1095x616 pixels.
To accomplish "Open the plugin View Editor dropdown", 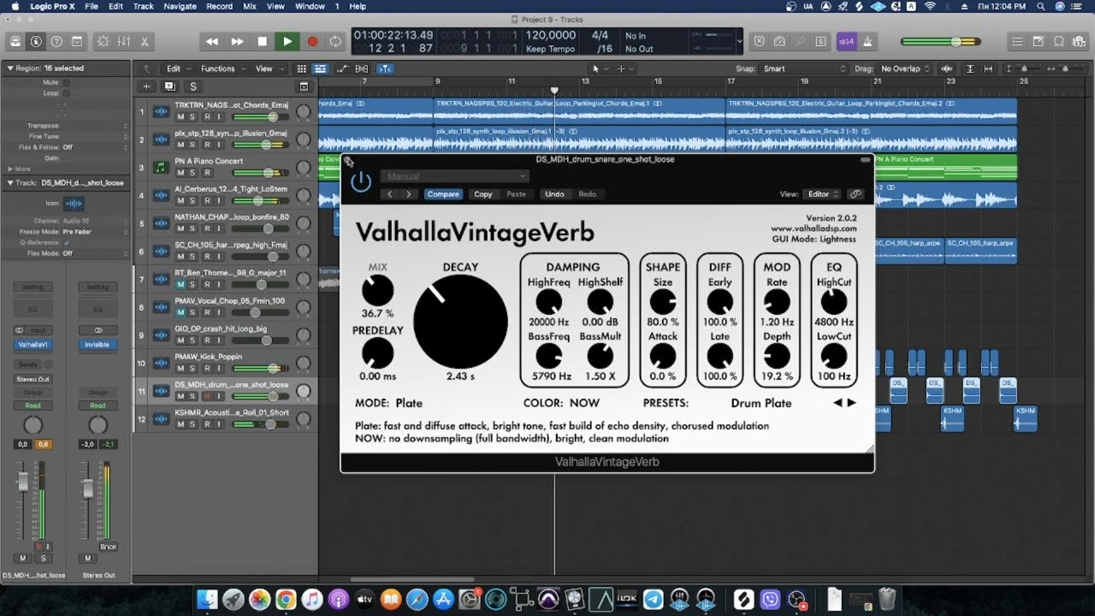I will (x=823, y=194).
